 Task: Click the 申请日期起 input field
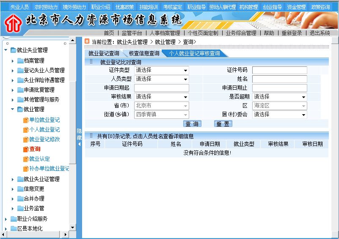[162, 88]
